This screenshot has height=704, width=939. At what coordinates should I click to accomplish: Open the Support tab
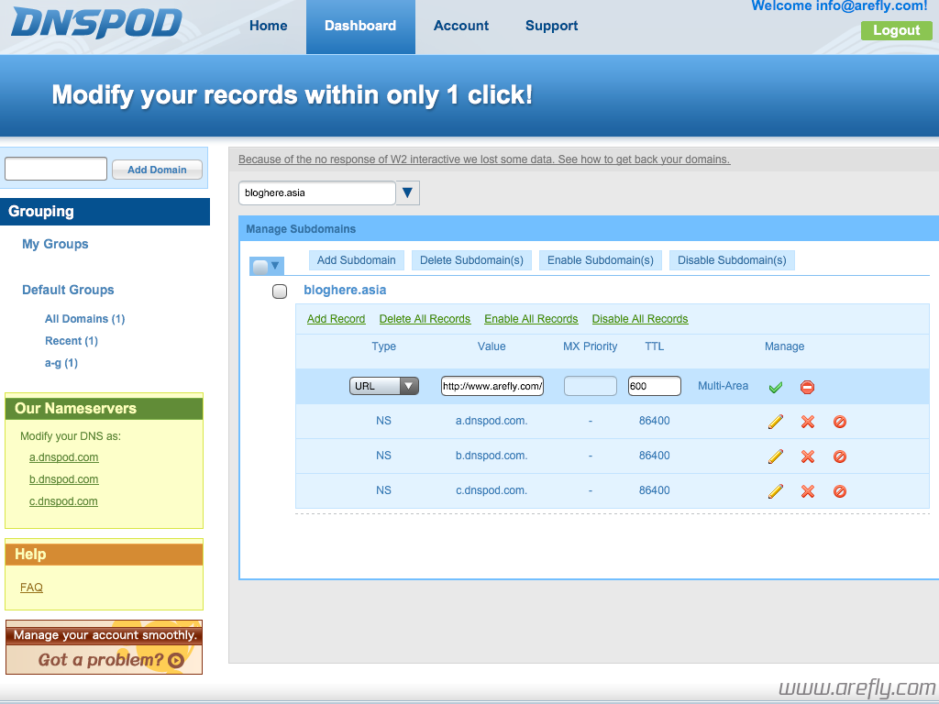coord(551,26)
